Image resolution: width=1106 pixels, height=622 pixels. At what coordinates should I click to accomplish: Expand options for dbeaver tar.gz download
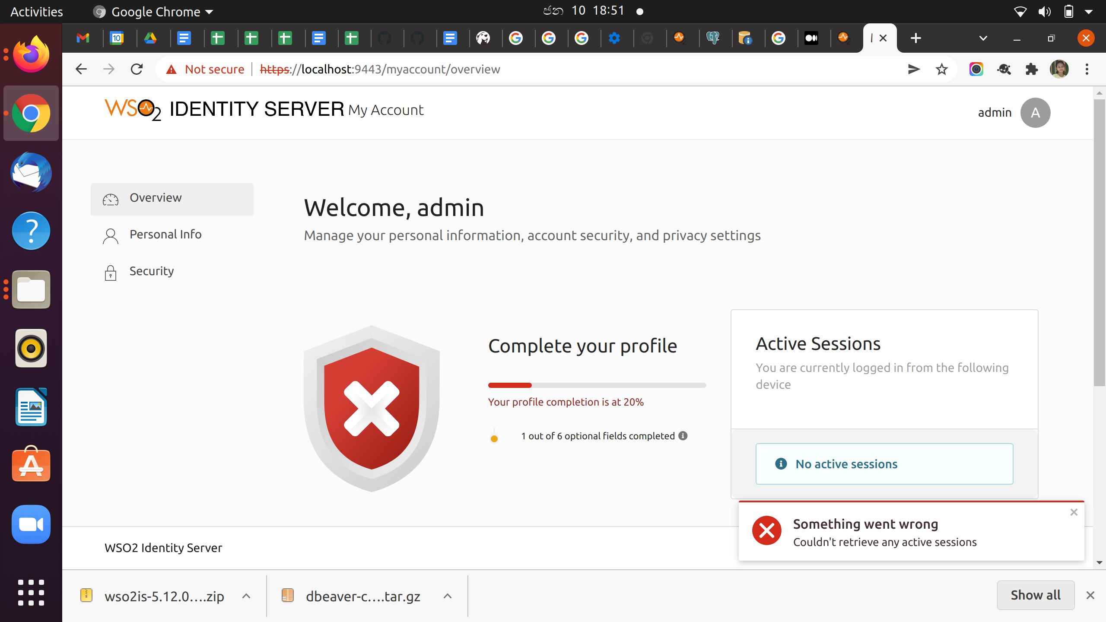click(448, 596)
